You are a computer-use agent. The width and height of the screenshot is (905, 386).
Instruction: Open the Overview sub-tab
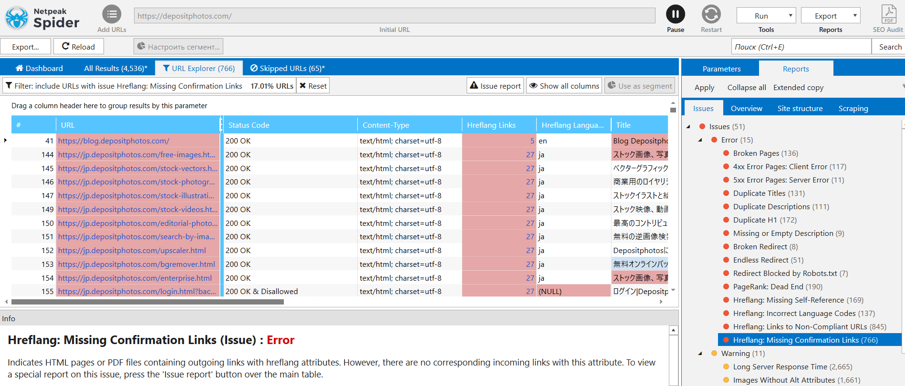tap(747, 109)
